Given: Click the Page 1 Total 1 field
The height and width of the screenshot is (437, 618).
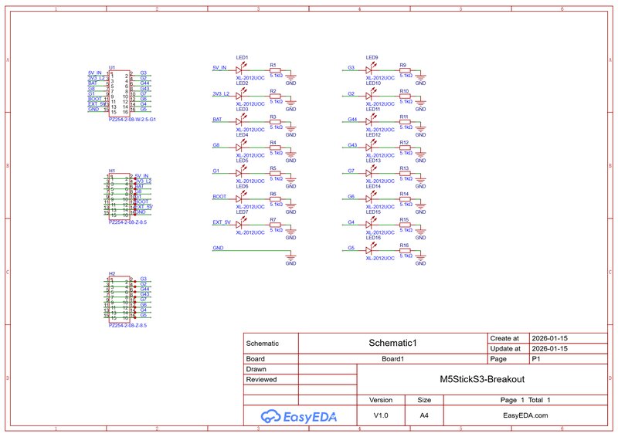Looking at the screenshot, I should [x=525, y=400].
